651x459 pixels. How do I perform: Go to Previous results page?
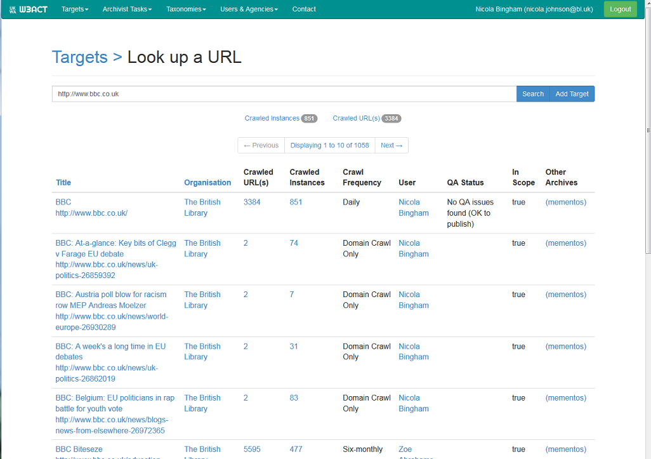261,145
